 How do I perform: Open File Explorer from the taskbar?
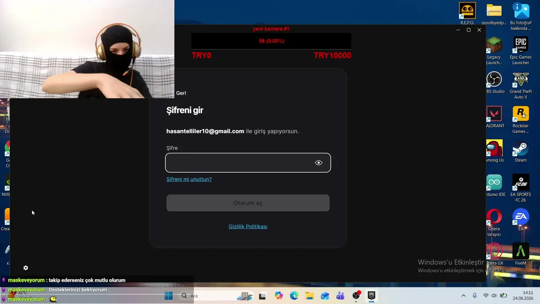point(310,296)
